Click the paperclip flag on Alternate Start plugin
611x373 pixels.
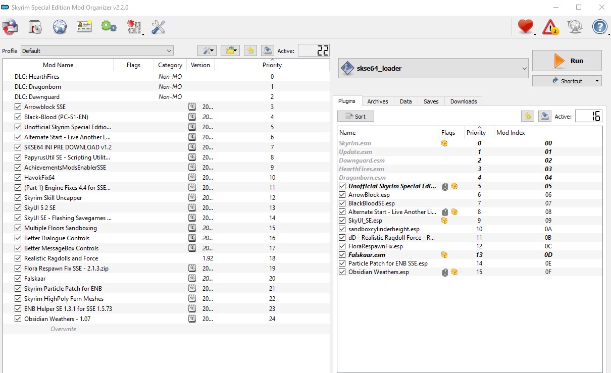445,212
